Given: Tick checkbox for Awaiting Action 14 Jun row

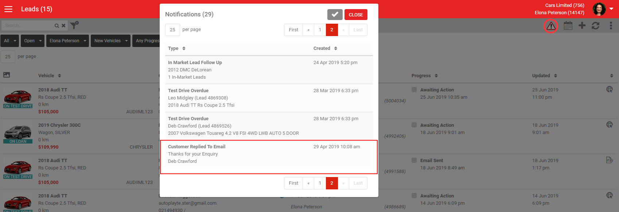Looking at the screenshot, I should click(414, 196).
